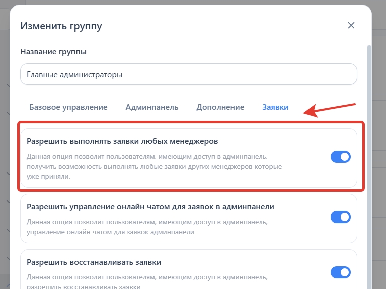Click the group name input field
Viewport: 386px width, 289px height.
188,74
